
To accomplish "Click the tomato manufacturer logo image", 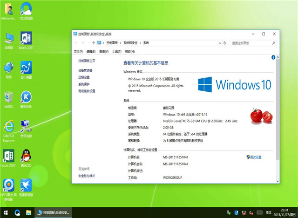I will click(x=262, y=116).
